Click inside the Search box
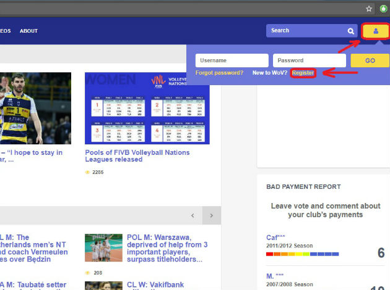Viewport: 390px width, 290px height. point(306,31)
